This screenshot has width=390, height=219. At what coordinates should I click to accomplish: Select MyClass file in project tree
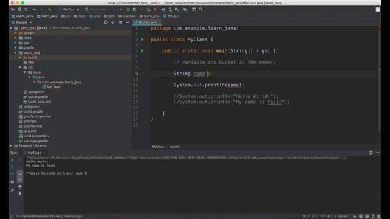click(x=51, y=87)
